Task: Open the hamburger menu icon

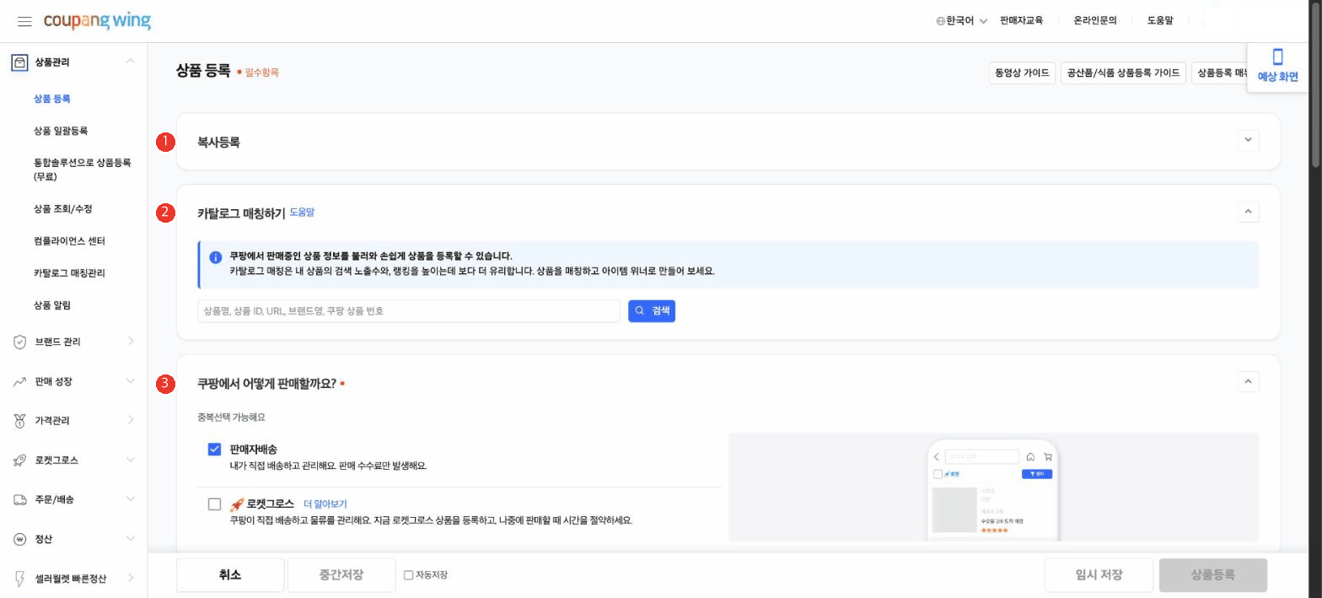Action: (24, 21)
